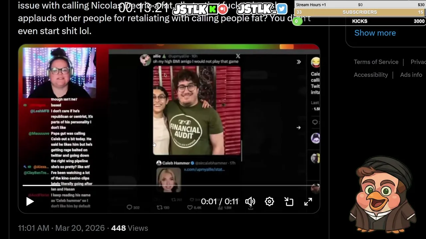Click the x.com/upmyallie link in video
This screenshot has width=426, height=239.
coord(204,169)
